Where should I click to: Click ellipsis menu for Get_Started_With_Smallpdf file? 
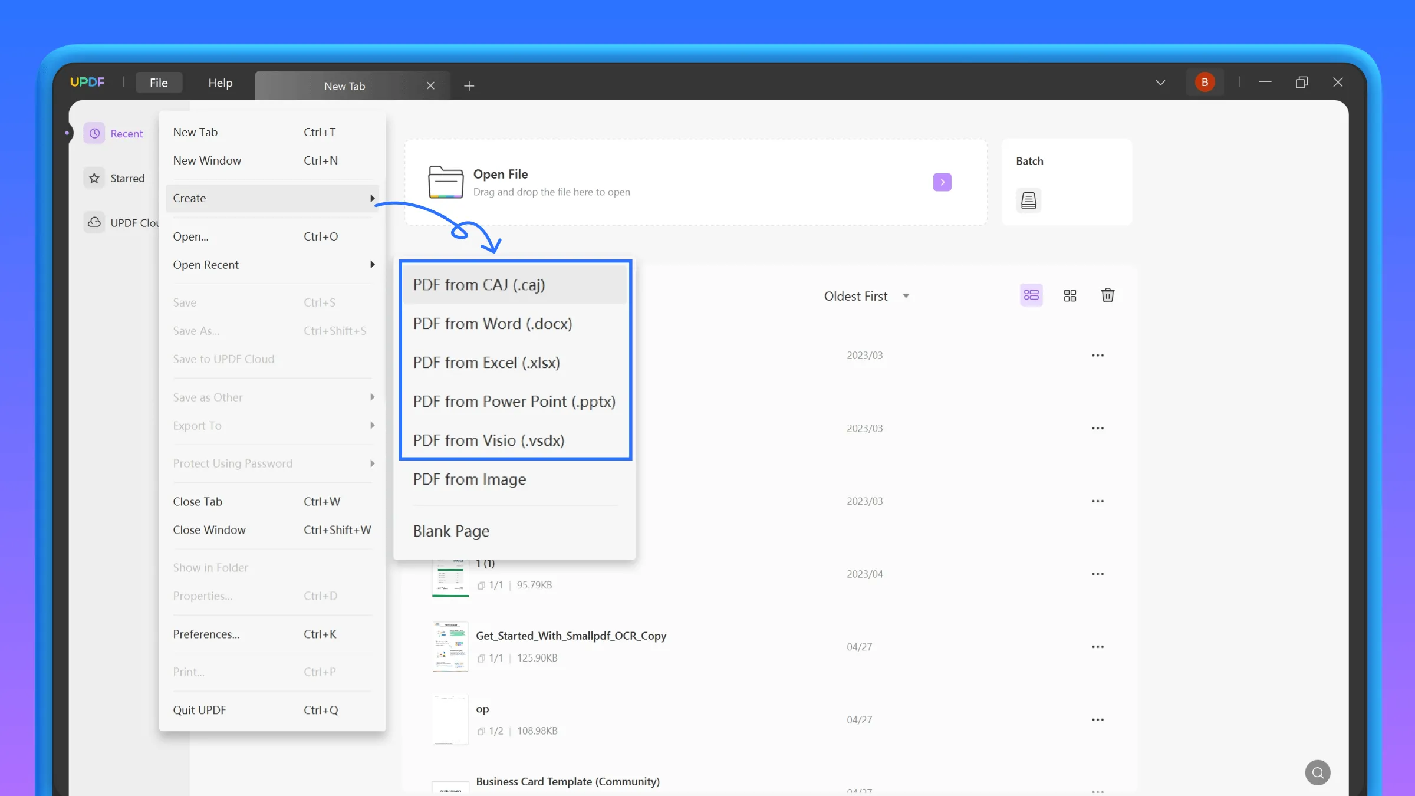point(1097,646)
